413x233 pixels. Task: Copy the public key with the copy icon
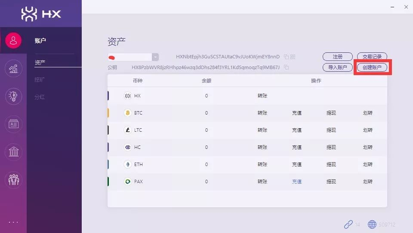pos(287,67)
